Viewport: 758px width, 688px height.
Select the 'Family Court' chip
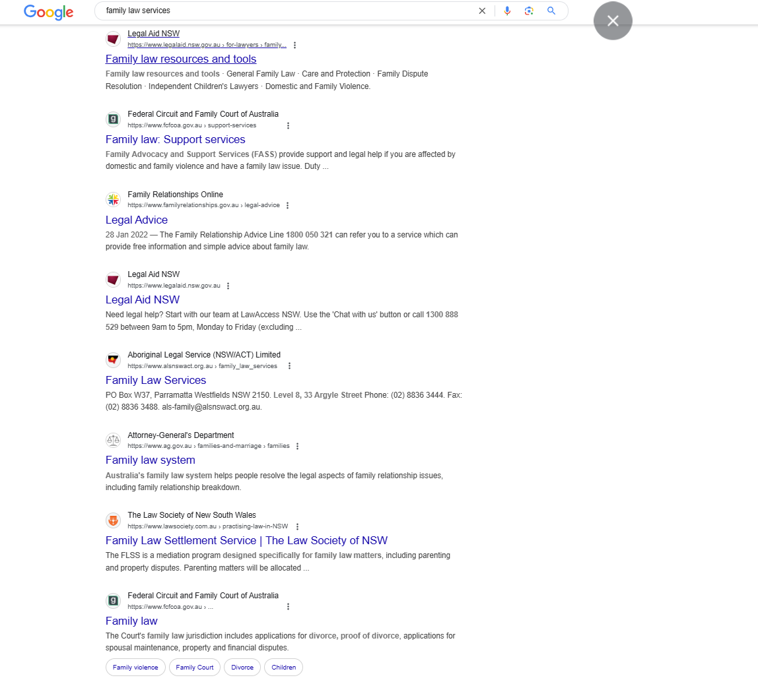[195, 668]
